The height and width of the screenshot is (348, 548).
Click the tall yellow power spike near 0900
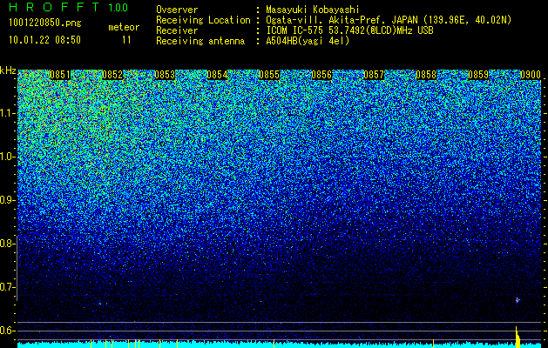518,338
